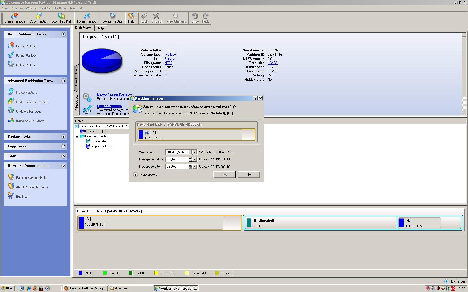Select (Unallocated) in the partition tree

point(99,141)
